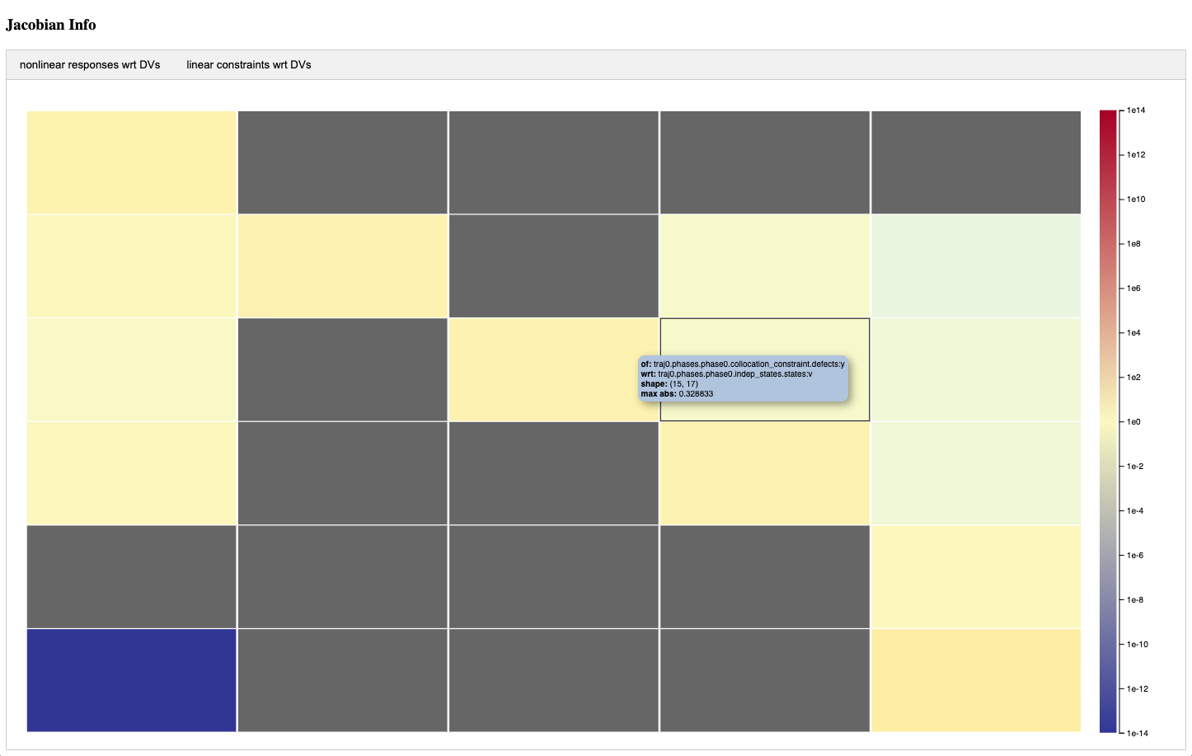Click the 'Jacobian Info' heading
This screenshot has width=1192, height=756.
[x=51, y=25]
